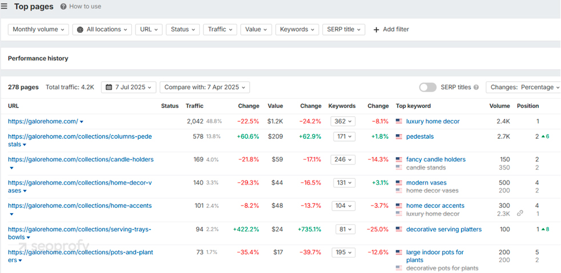This screenshot has width=561, height=273.
Task: Open the Monthly volume dropdown
Action: (x=38, y=29)
